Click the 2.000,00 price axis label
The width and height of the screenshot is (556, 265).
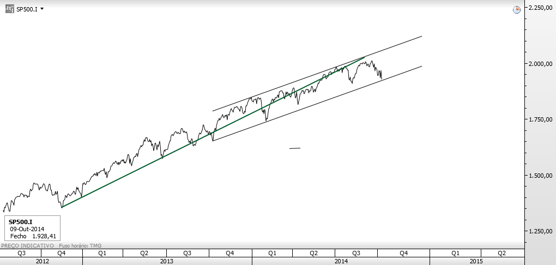[x=540, y=64]
